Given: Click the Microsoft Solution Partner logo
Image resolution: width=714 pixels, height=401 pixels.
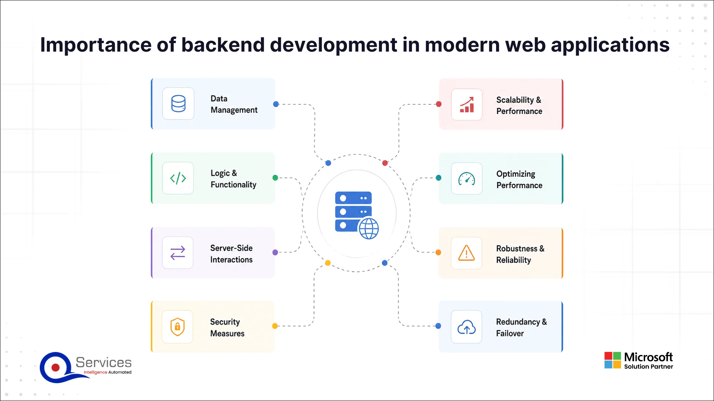Looking at the screenshot, I should tap(639, 361).
